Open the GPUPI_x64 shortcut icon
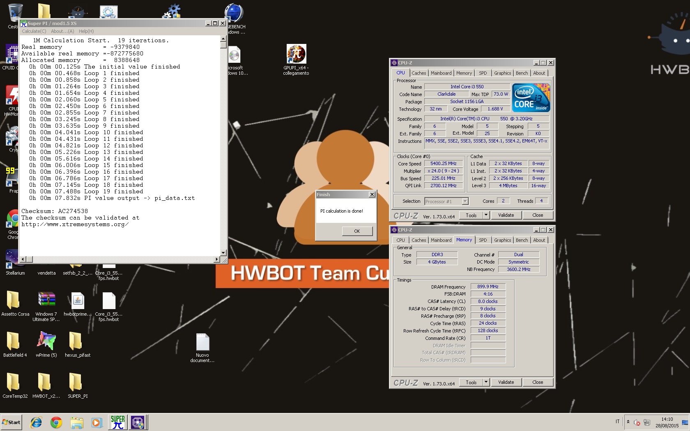 [x=296, y=60]
